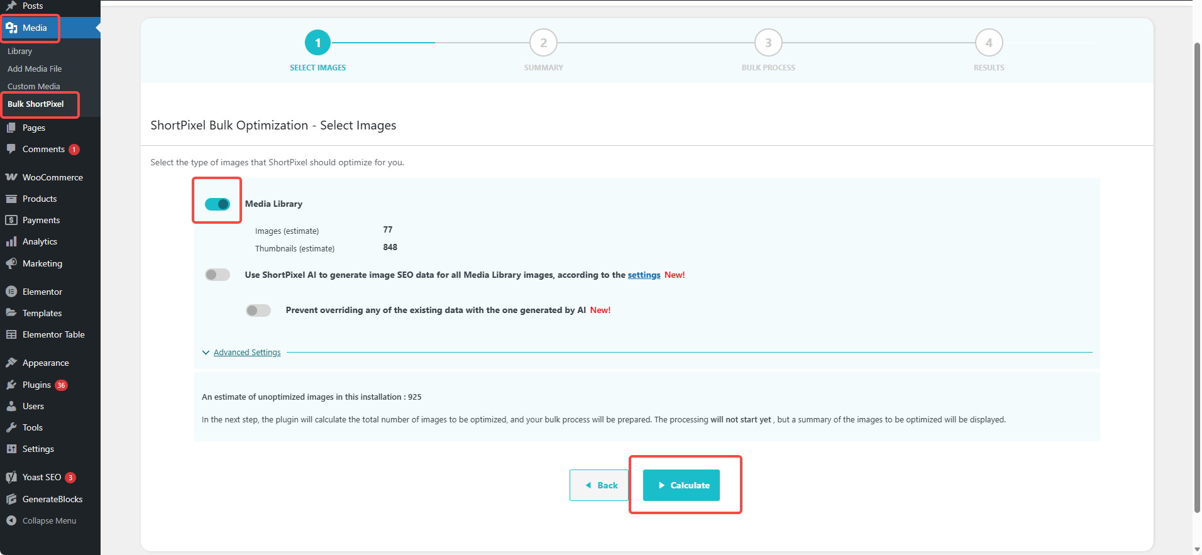
Task: Click the Marketing megaphone icon
Action: 11,263
